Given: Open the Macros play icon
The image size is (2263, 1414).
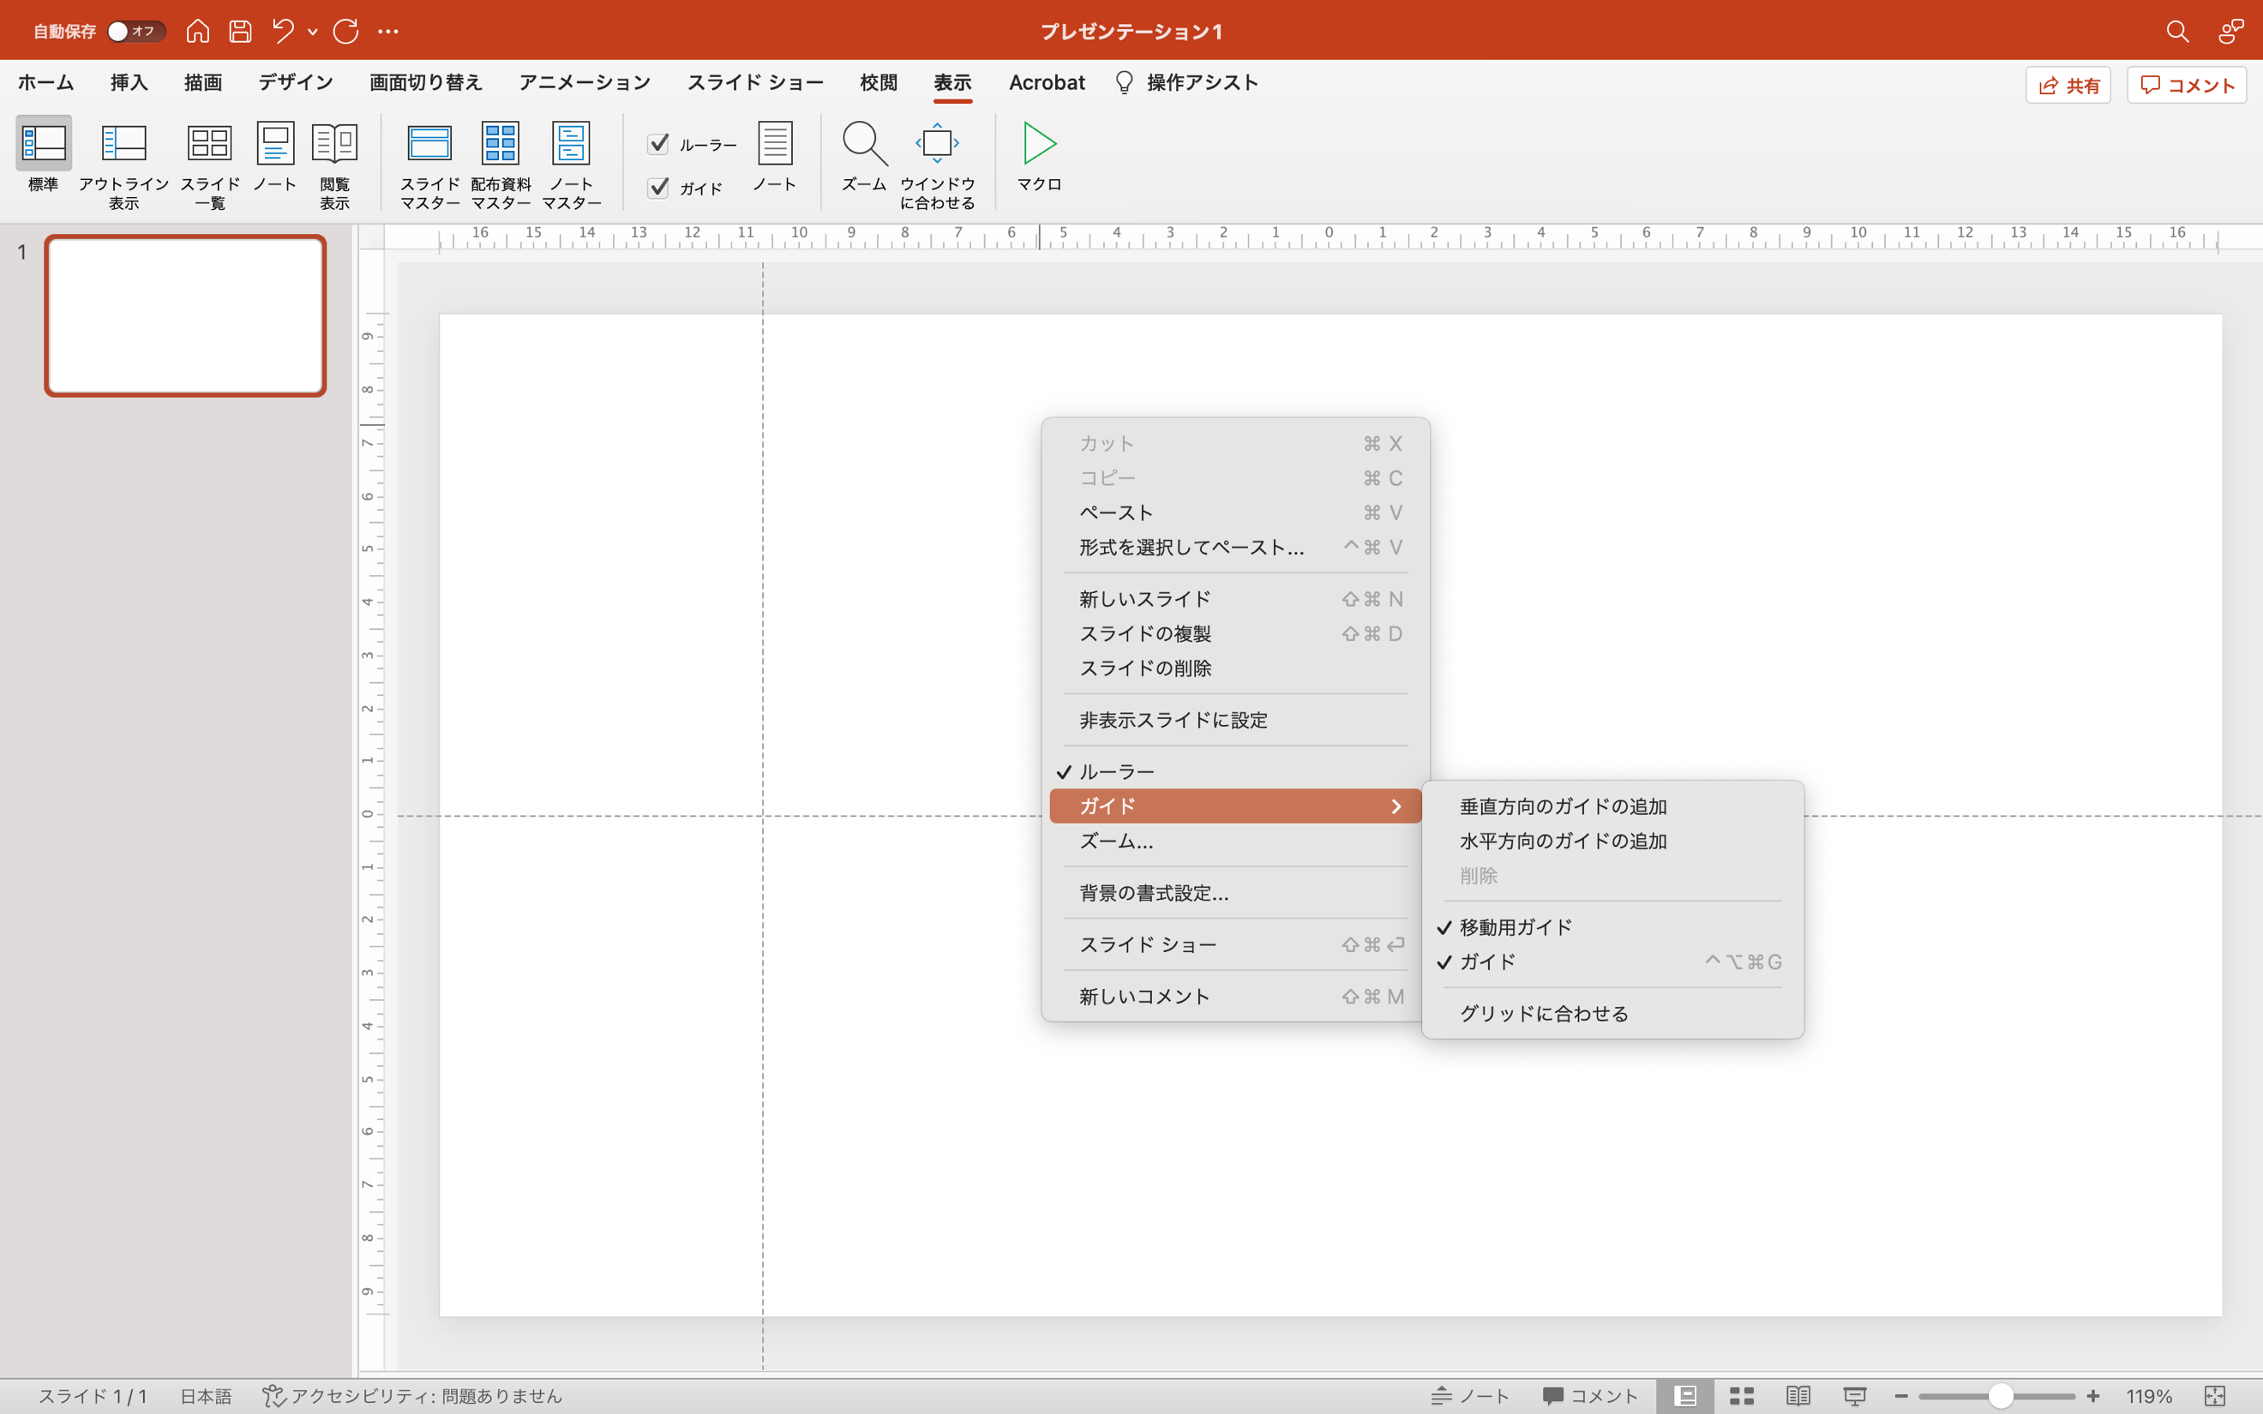Looking at the screenshot, I should [x=1039, y=145].
